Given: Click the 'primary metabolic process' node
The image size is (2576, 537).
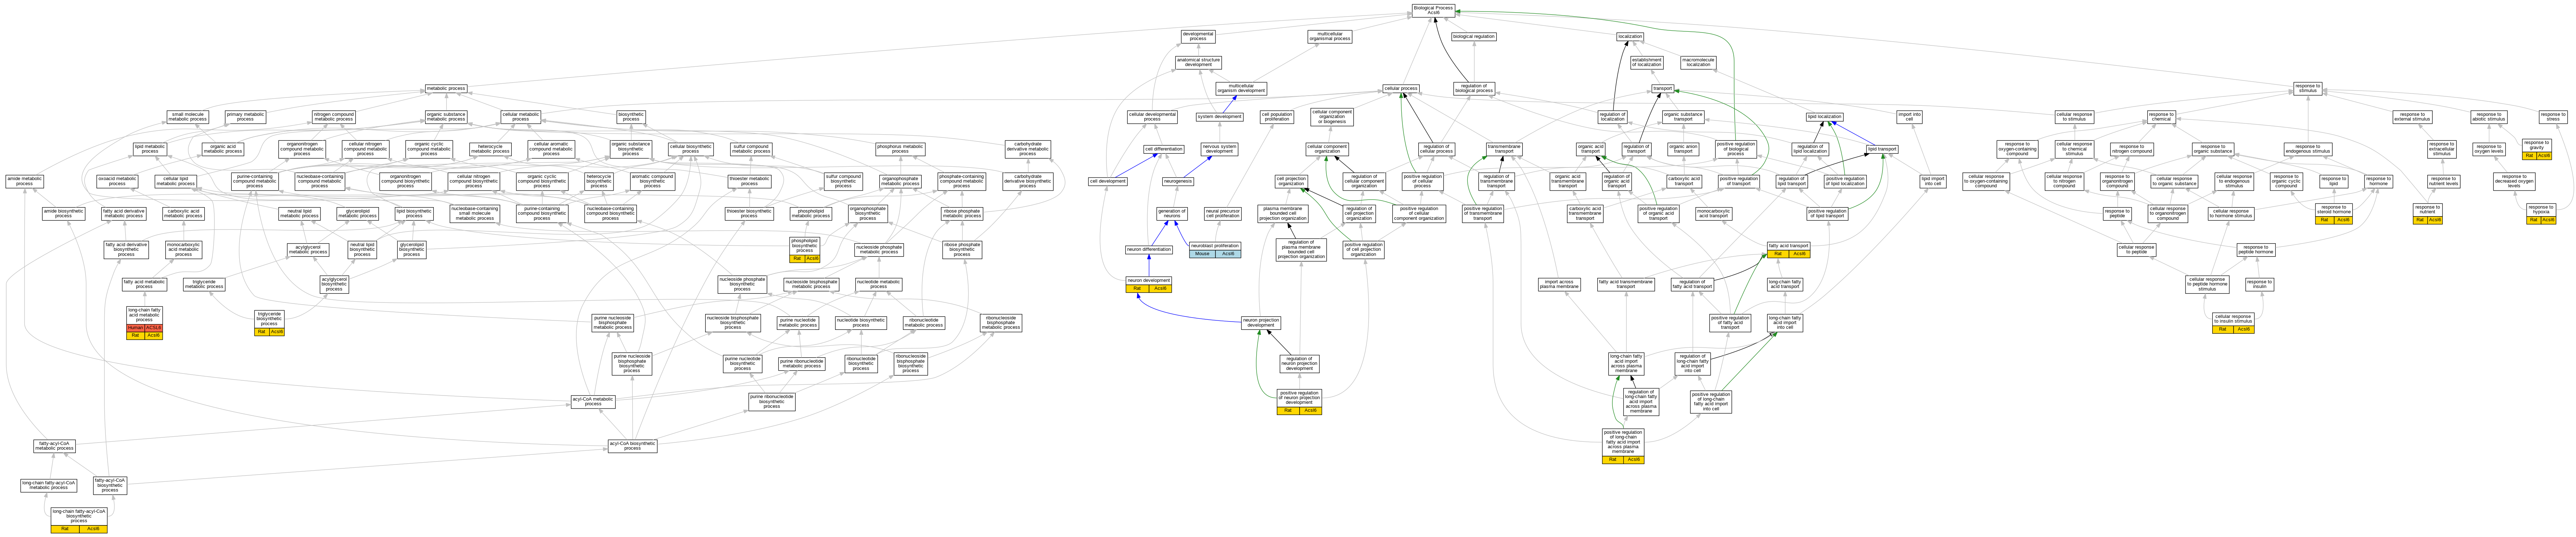Looking at the screenshot, I should tap(245, 117).
